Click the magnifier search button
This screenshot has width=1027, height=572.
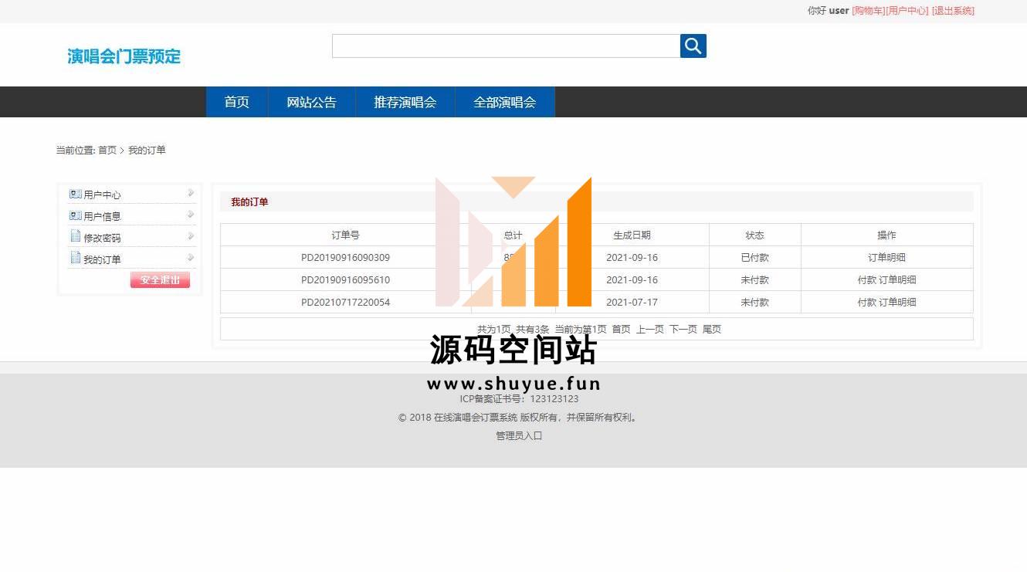693,46
